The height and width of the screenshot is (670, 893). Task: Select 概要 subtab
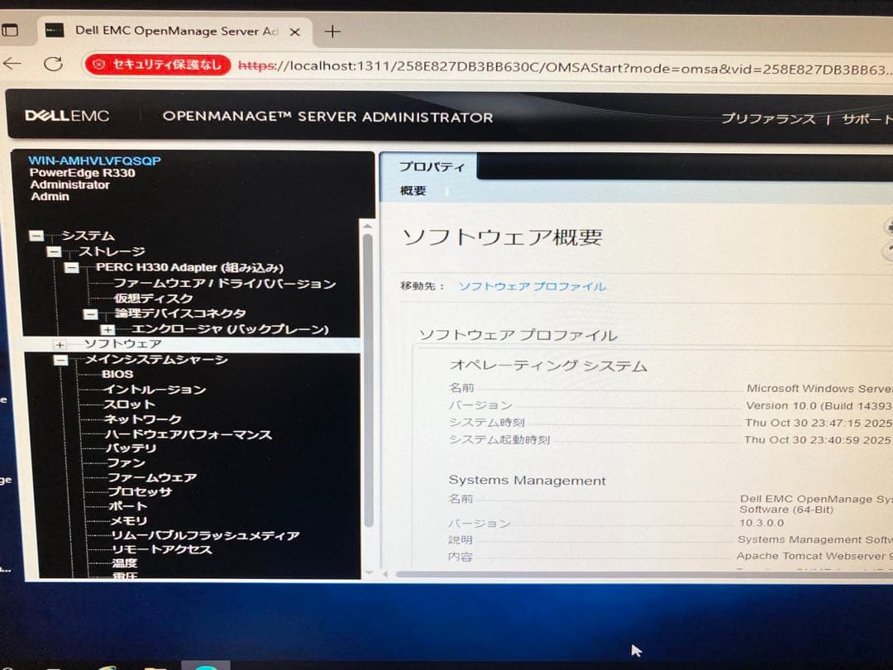coord(413,191)
